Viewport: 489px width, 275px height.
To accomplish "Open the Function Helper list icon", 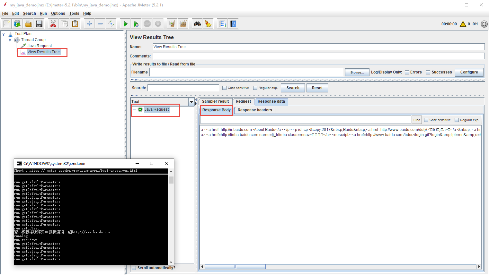I will [222, 24].
